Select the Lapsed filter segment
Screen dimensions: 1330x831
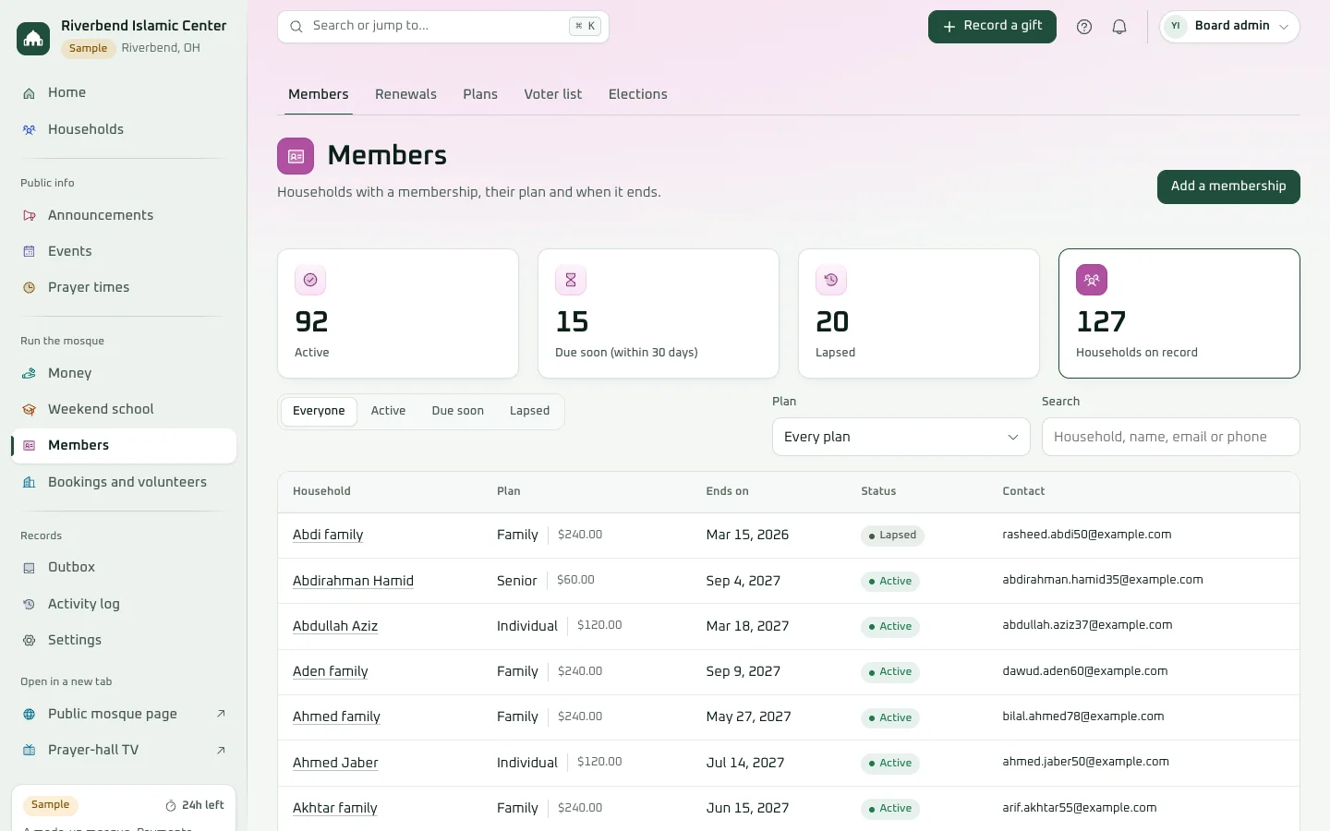tap(529, 411)
